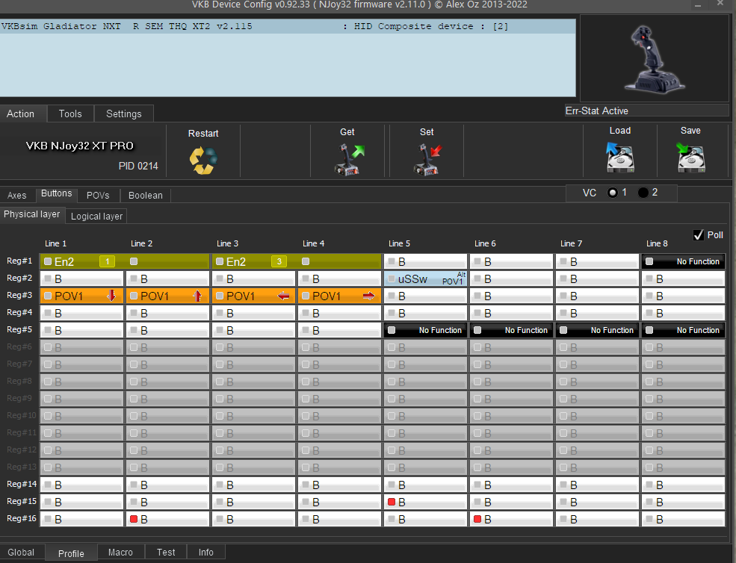Open the Macro bottom tab
This screenshot has height=563, width=736.
tap(120, 553)
